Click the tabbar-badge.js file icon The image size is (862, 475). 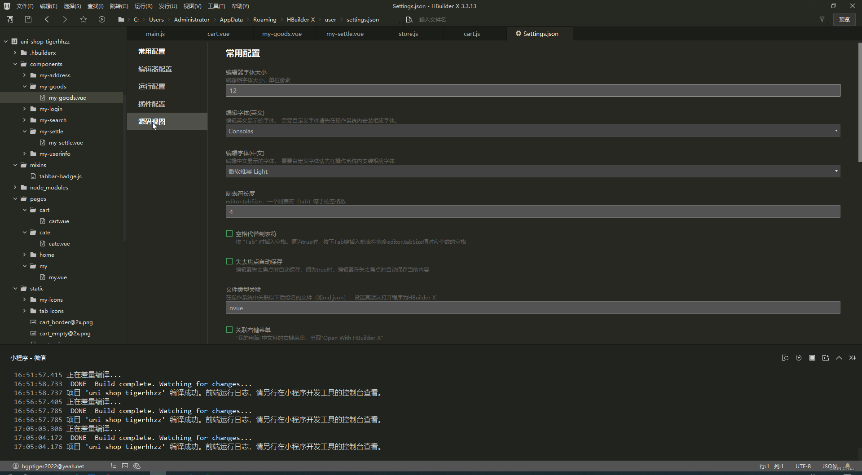click(33, 176)
